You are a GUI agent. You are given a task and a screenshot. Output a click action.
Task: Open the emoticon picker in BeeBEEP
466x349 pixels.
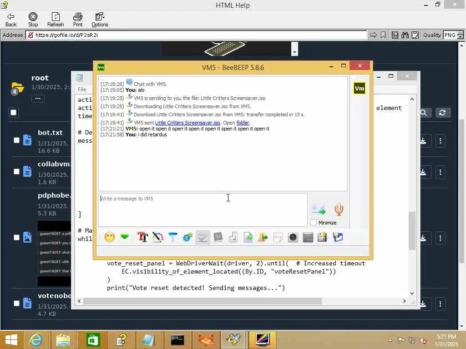point(110,237)
